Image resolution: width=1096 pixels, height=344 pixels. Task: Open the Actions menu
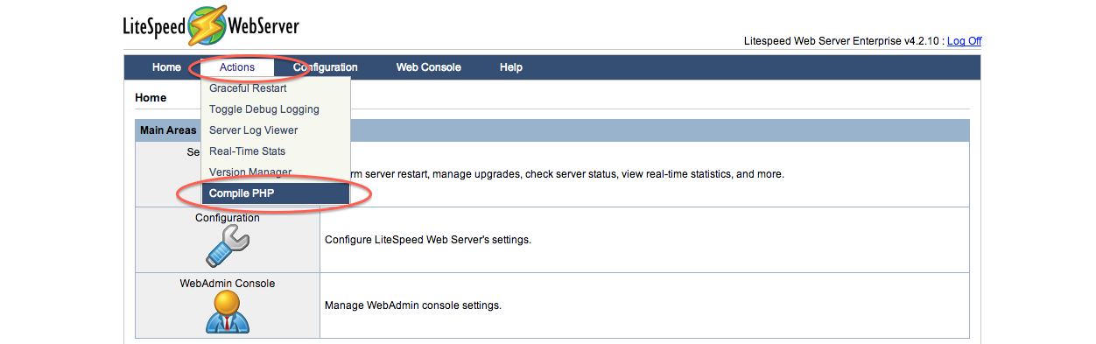point(237,67)
